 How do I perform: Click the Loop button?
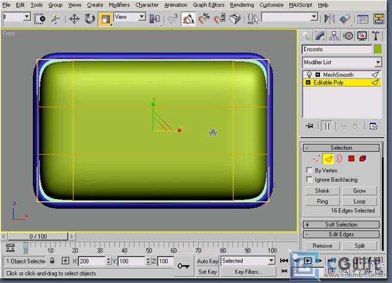pyautogui.click(x=359, y=202)
